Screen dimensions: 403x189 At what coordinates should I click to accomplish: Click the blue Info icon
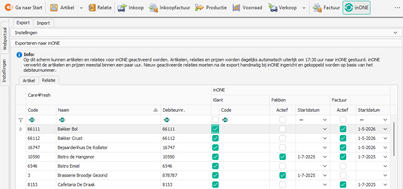[19, 55]
